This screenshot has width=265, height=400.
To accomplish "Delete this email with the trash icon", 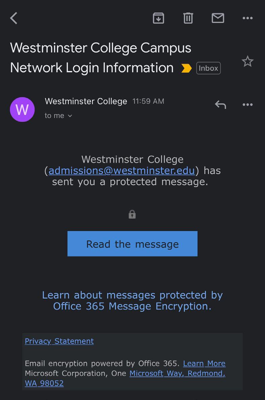I will (x=188, y=18).
